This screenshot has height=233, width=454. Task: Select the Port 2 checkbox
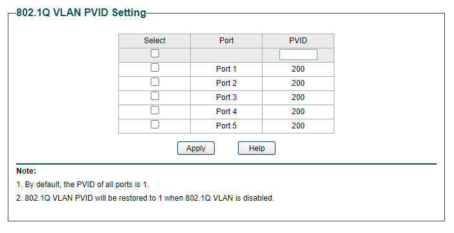click(x=155, y=82)
